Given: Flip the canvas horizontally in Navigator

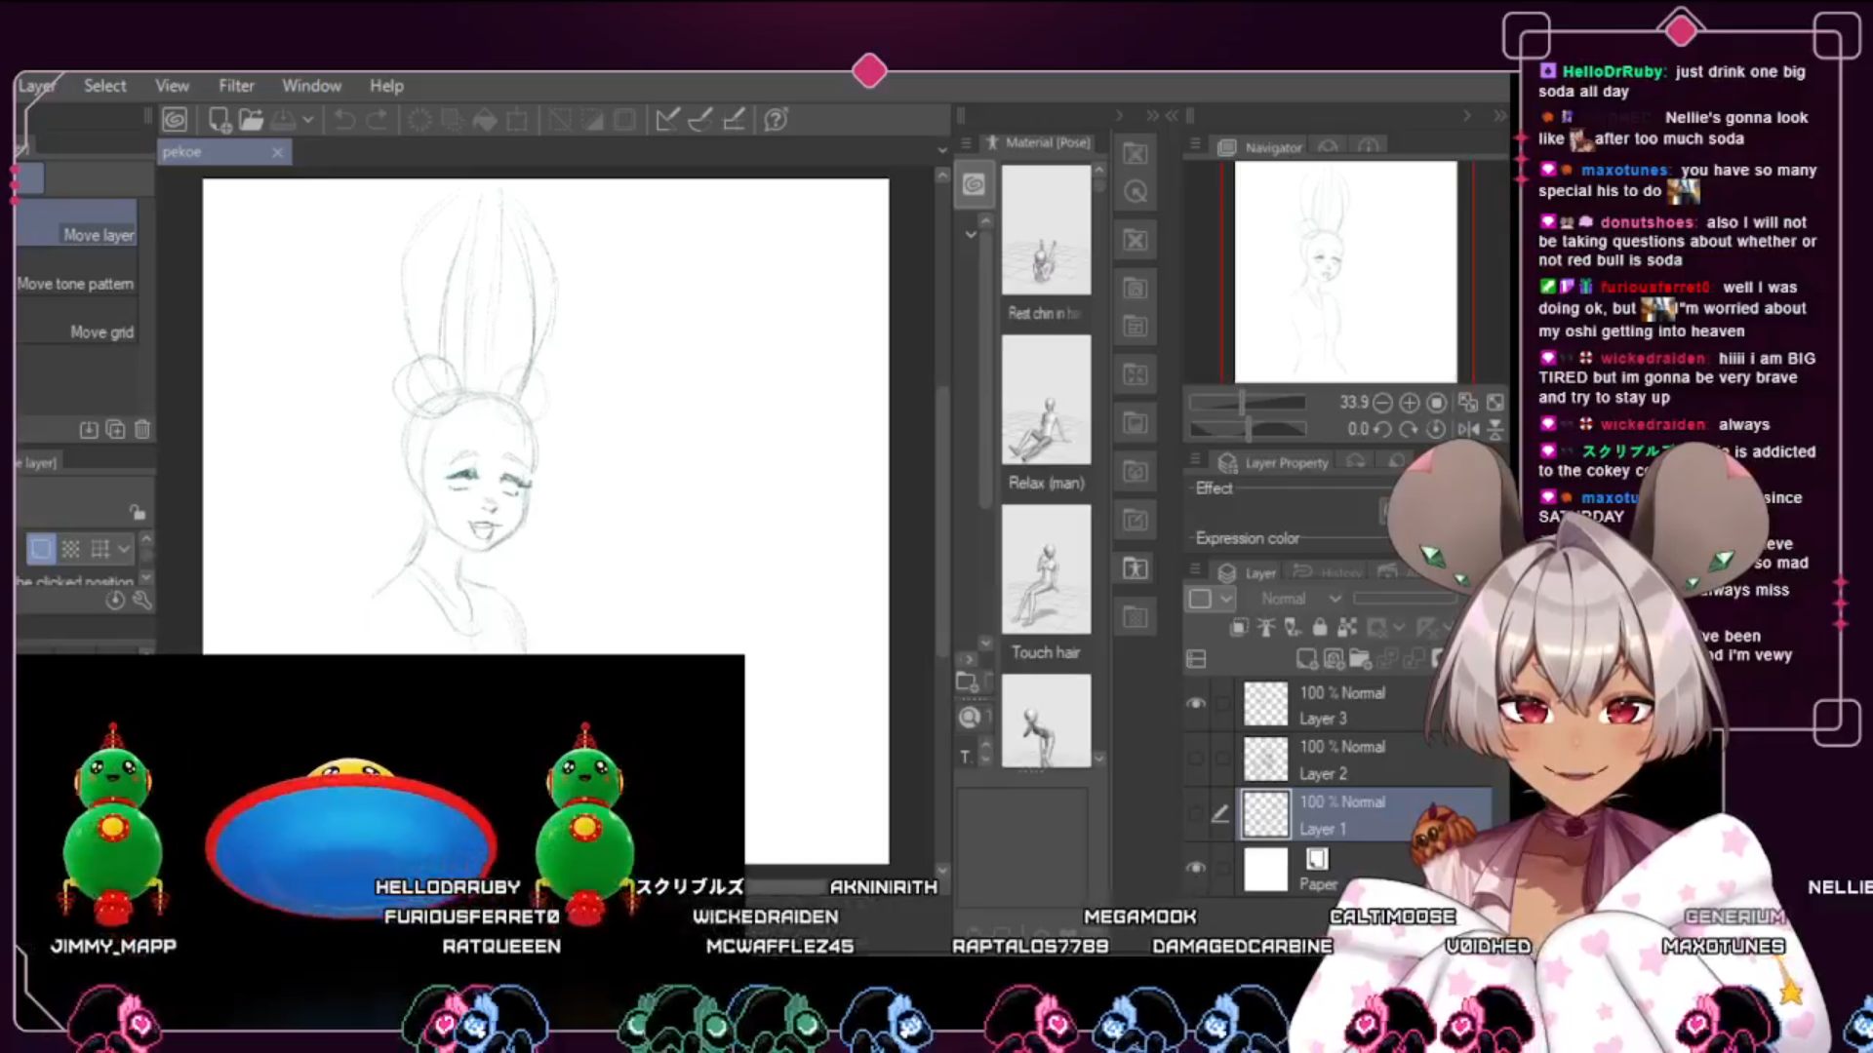Looking at the screenshot, I should pos(1468,429).
